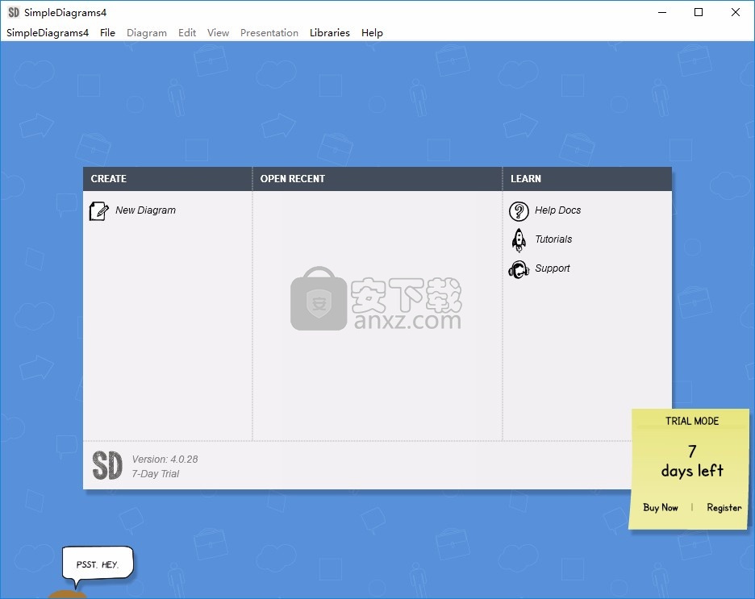The width and height of the screenshot is (755, 599).
Task: Maximize the SimpleDiagrams4 window
Action: (x=699, y=13)
